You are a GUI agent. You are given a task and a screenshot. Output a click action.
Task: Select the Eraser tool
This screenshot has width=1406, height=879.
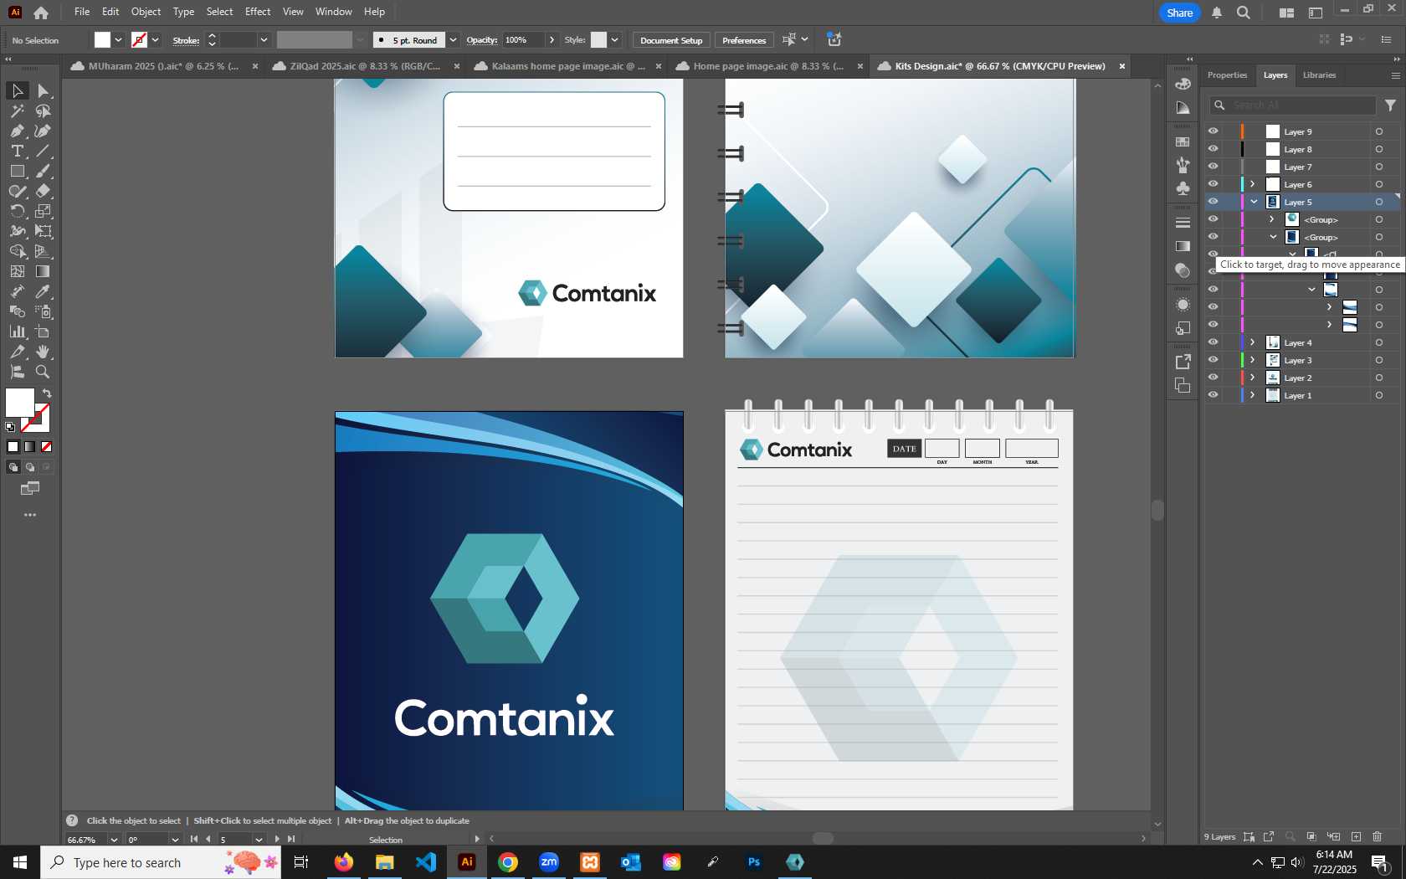click(x=44, y=191)
